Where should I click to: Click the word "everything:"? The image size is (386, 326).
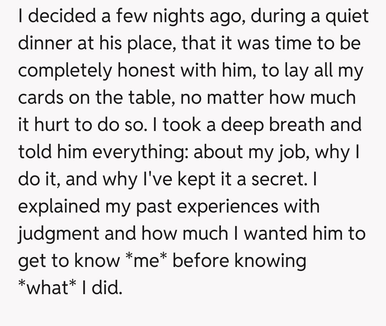coord(138,152)
